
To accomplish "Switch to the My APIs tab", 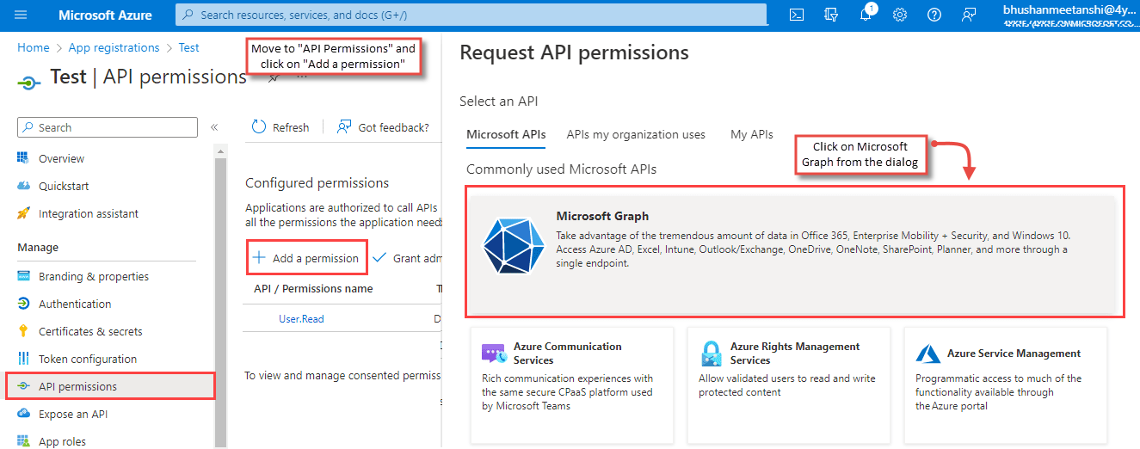I will 752,134.
